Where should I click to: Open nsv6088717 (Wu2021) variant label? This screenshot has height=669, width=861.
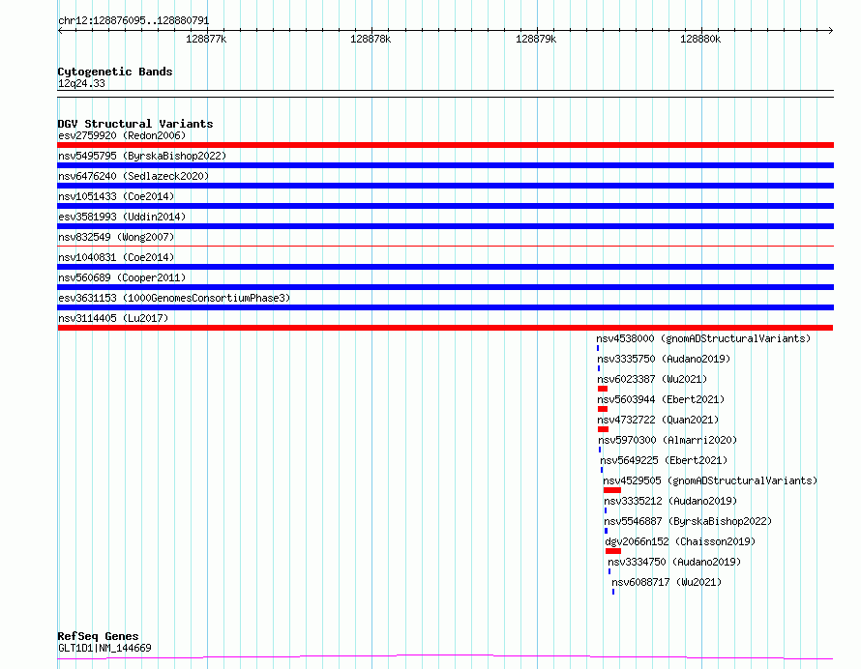(x=667, y=582)
